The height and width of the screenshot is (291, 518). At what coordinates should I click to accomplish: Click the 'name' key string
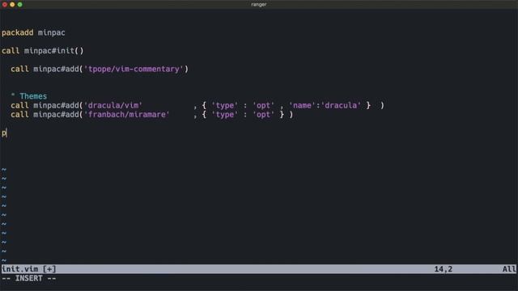302,106
